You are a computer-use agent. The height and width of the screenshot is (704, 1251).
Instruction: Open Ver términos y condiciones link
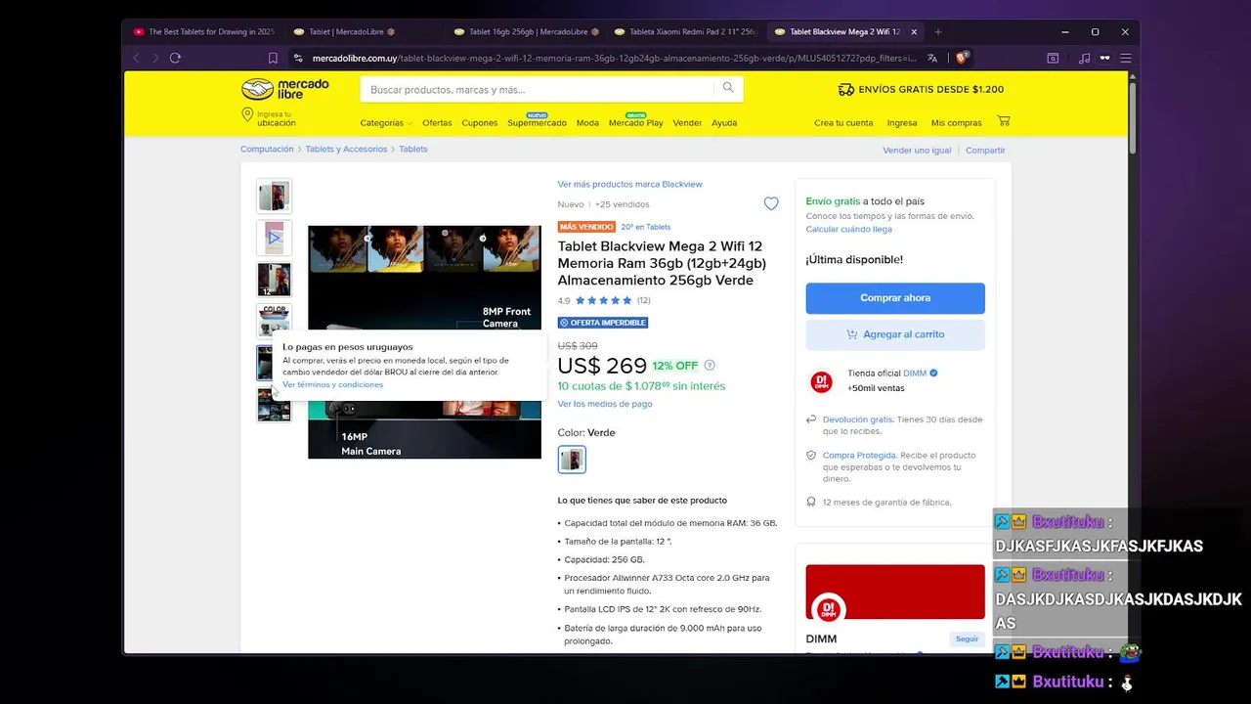(x=332, y=384)
